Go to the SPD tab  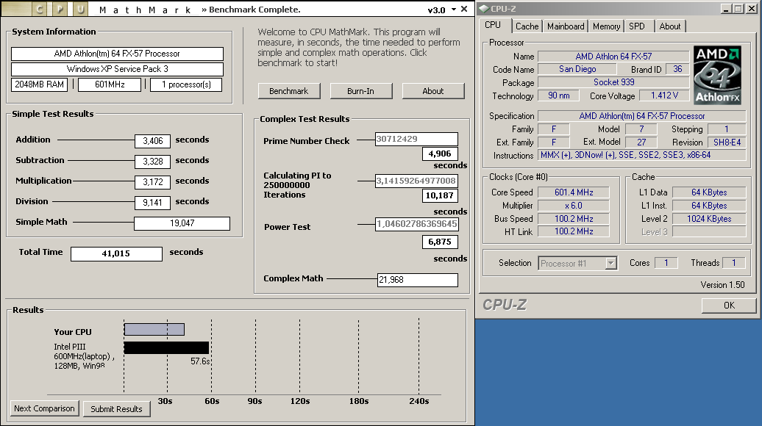tap(637, 26)
